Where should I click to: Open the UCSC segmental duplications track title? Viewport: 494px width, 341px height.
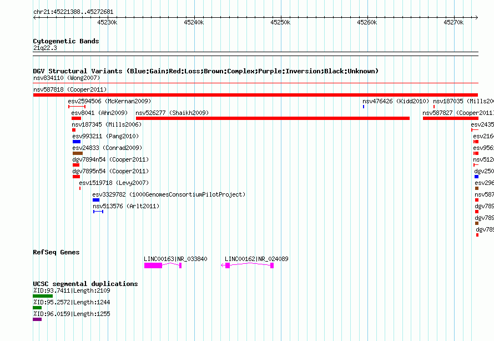[x=85, y=284]
